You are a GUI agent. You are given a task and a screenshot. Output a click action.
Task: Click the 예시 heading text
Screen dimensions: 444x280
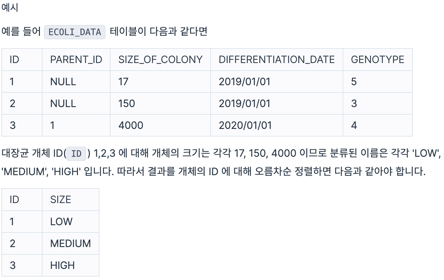pos(10,7)
